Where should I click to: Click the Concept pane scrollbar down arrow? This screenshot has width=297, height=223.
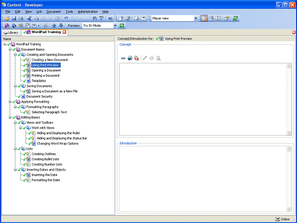click(289, 133)
